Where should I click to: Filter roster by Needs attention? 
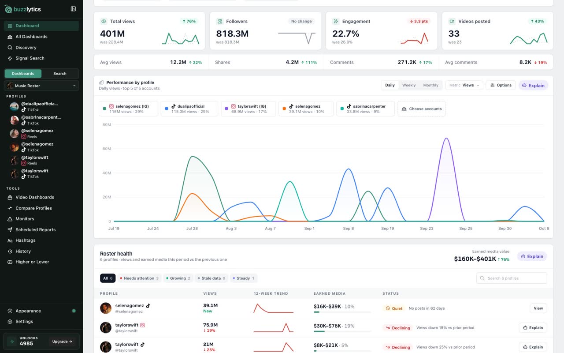(x=139, y=278)
